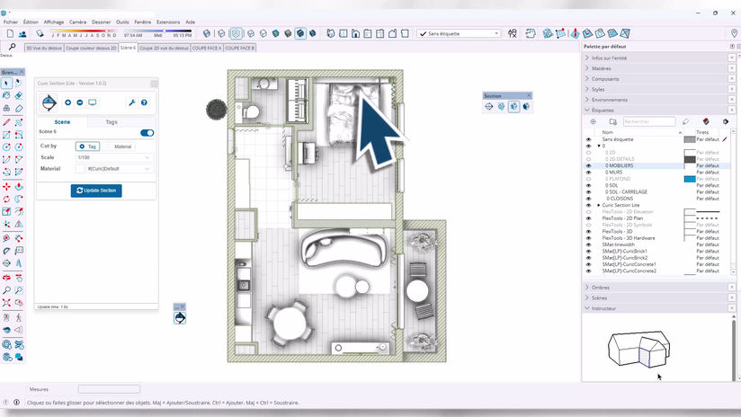This screenshot has width=741, height=417.
Task: Close the Composants tray panel
Action: pos(731,79)
